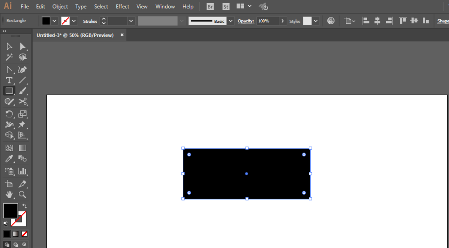Image resolution: width=449 pixels, height=248 pixels.
Task: Click the large black Fill swatch in the toolbox
Action: click(10, 211)
